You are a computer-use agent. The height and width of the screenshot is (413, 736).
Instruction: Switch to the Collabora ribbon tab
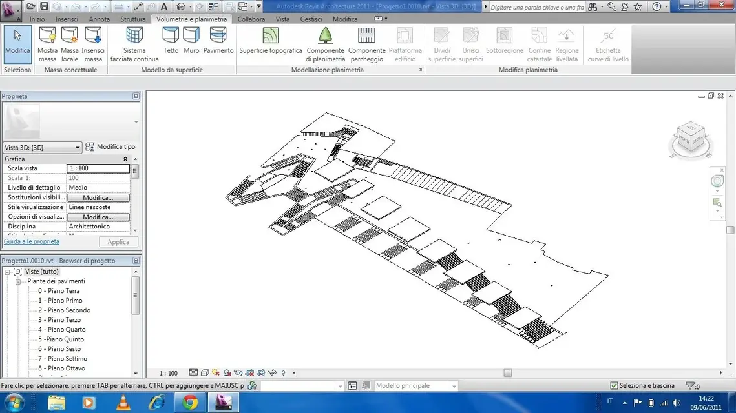click(251, 19)
